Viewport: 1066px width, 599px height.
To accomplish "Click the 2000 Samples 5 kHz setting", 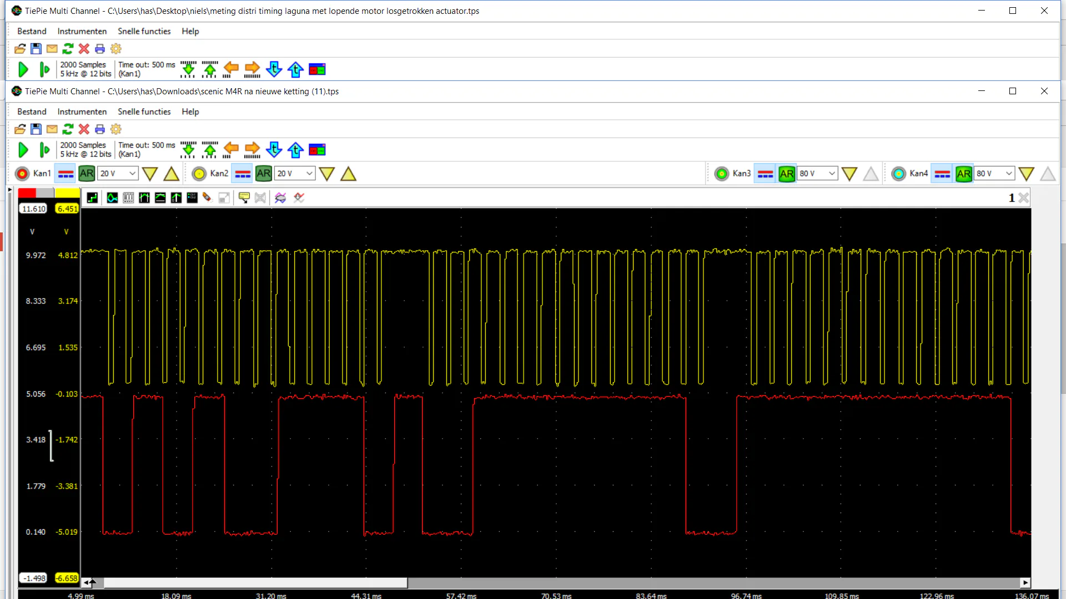I will (86, 150).
